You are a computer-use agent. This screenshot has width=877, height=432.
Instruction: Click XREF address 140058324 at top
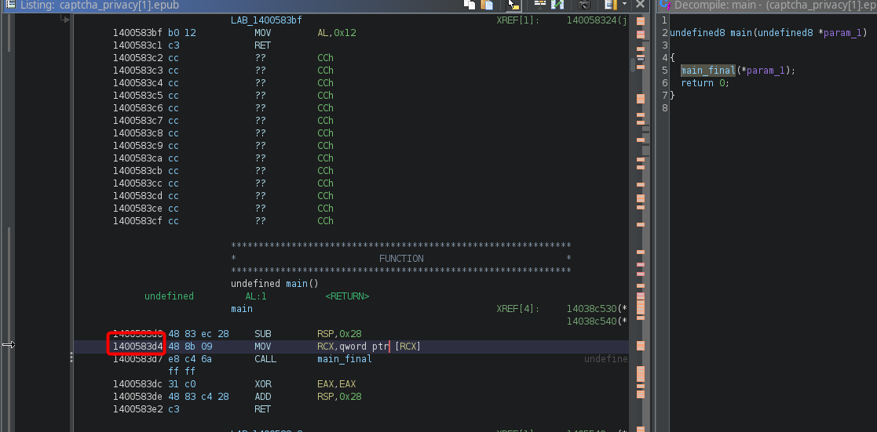click(x=594, y=20)
